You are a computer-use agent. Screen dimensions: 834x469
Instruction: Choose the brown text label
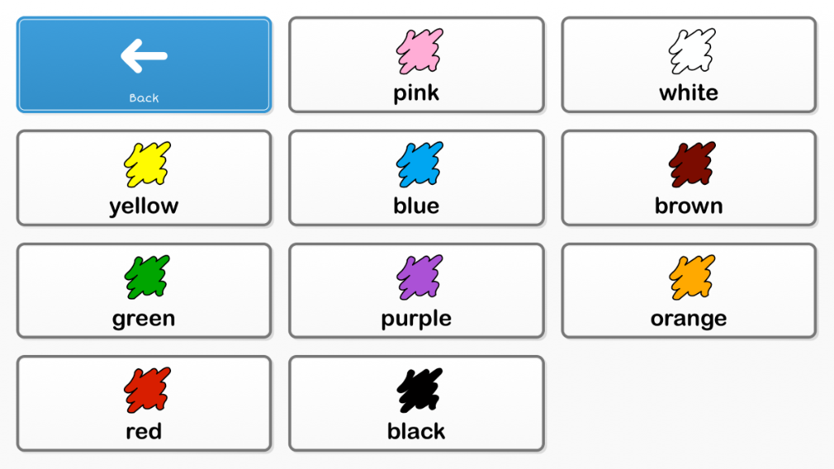(689, 206)
